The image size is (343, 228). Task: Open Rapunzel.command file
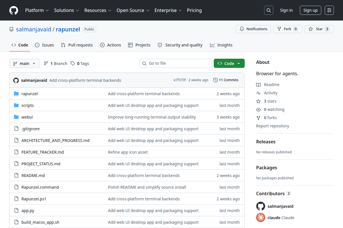tap(40, 187)
